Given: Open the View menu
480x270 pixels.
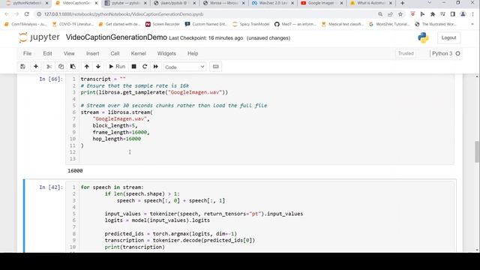Looking at the screenshot, I should pos(69,53).
